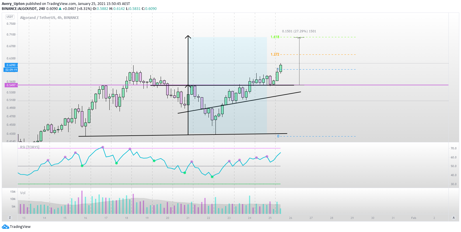Select the '0.1501 (27.29%) 1501' measurement label
Viewport: 461px width, 232px height.
pos(299,31)
